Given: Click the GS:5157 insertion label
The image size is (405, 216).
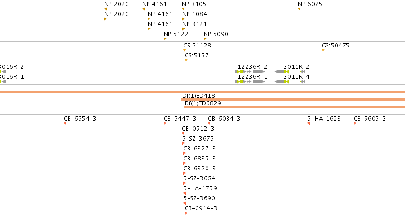Looking at the screenshot, I should (x=197, y=56).
